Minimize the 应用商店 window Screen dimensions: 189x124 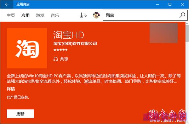tap(157, 4)
